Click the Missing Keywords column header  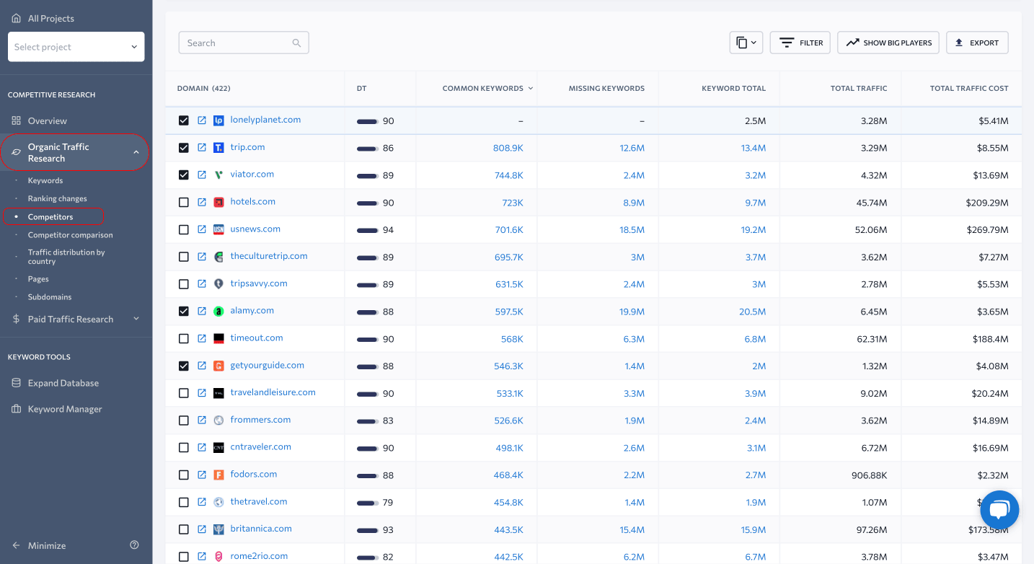click(606, 89)
